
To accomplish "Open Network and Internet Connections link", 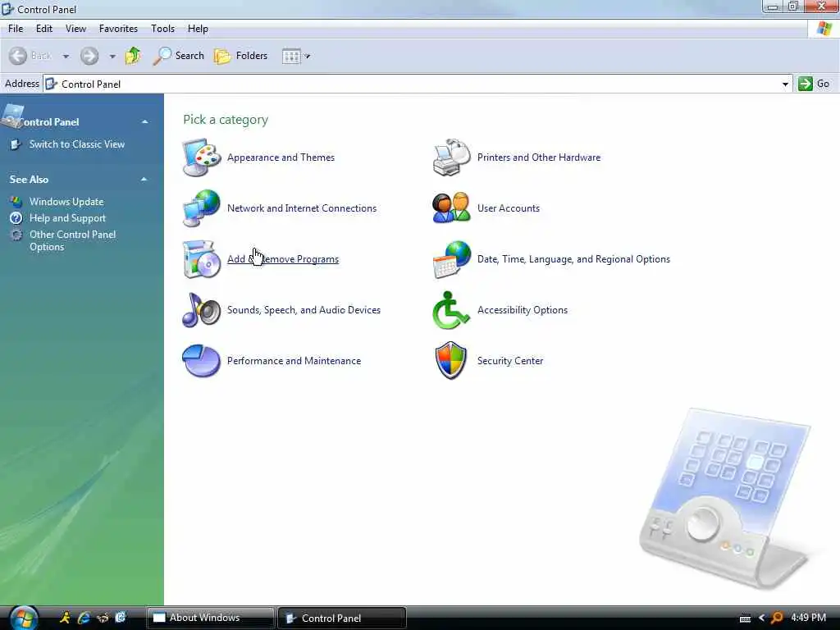I will pos(302,208).
